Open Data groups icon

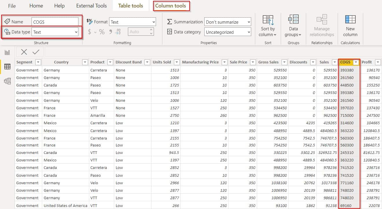click(293, 19)
